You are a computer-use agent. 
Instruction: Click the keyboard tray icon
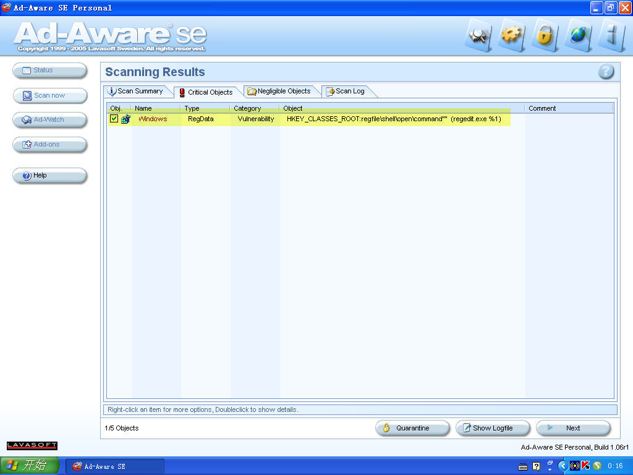pyautogui.click(x=523, y=467)
